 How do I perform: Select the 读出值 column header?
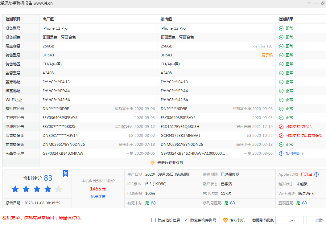pyautogui.click(x=166, y=19)
